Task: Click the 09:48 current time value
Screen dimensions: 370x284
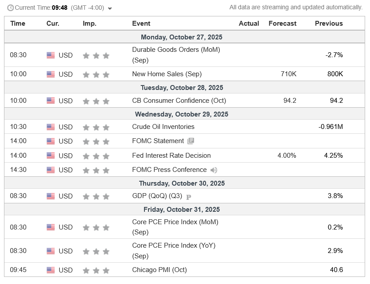Action: [60, 8]
